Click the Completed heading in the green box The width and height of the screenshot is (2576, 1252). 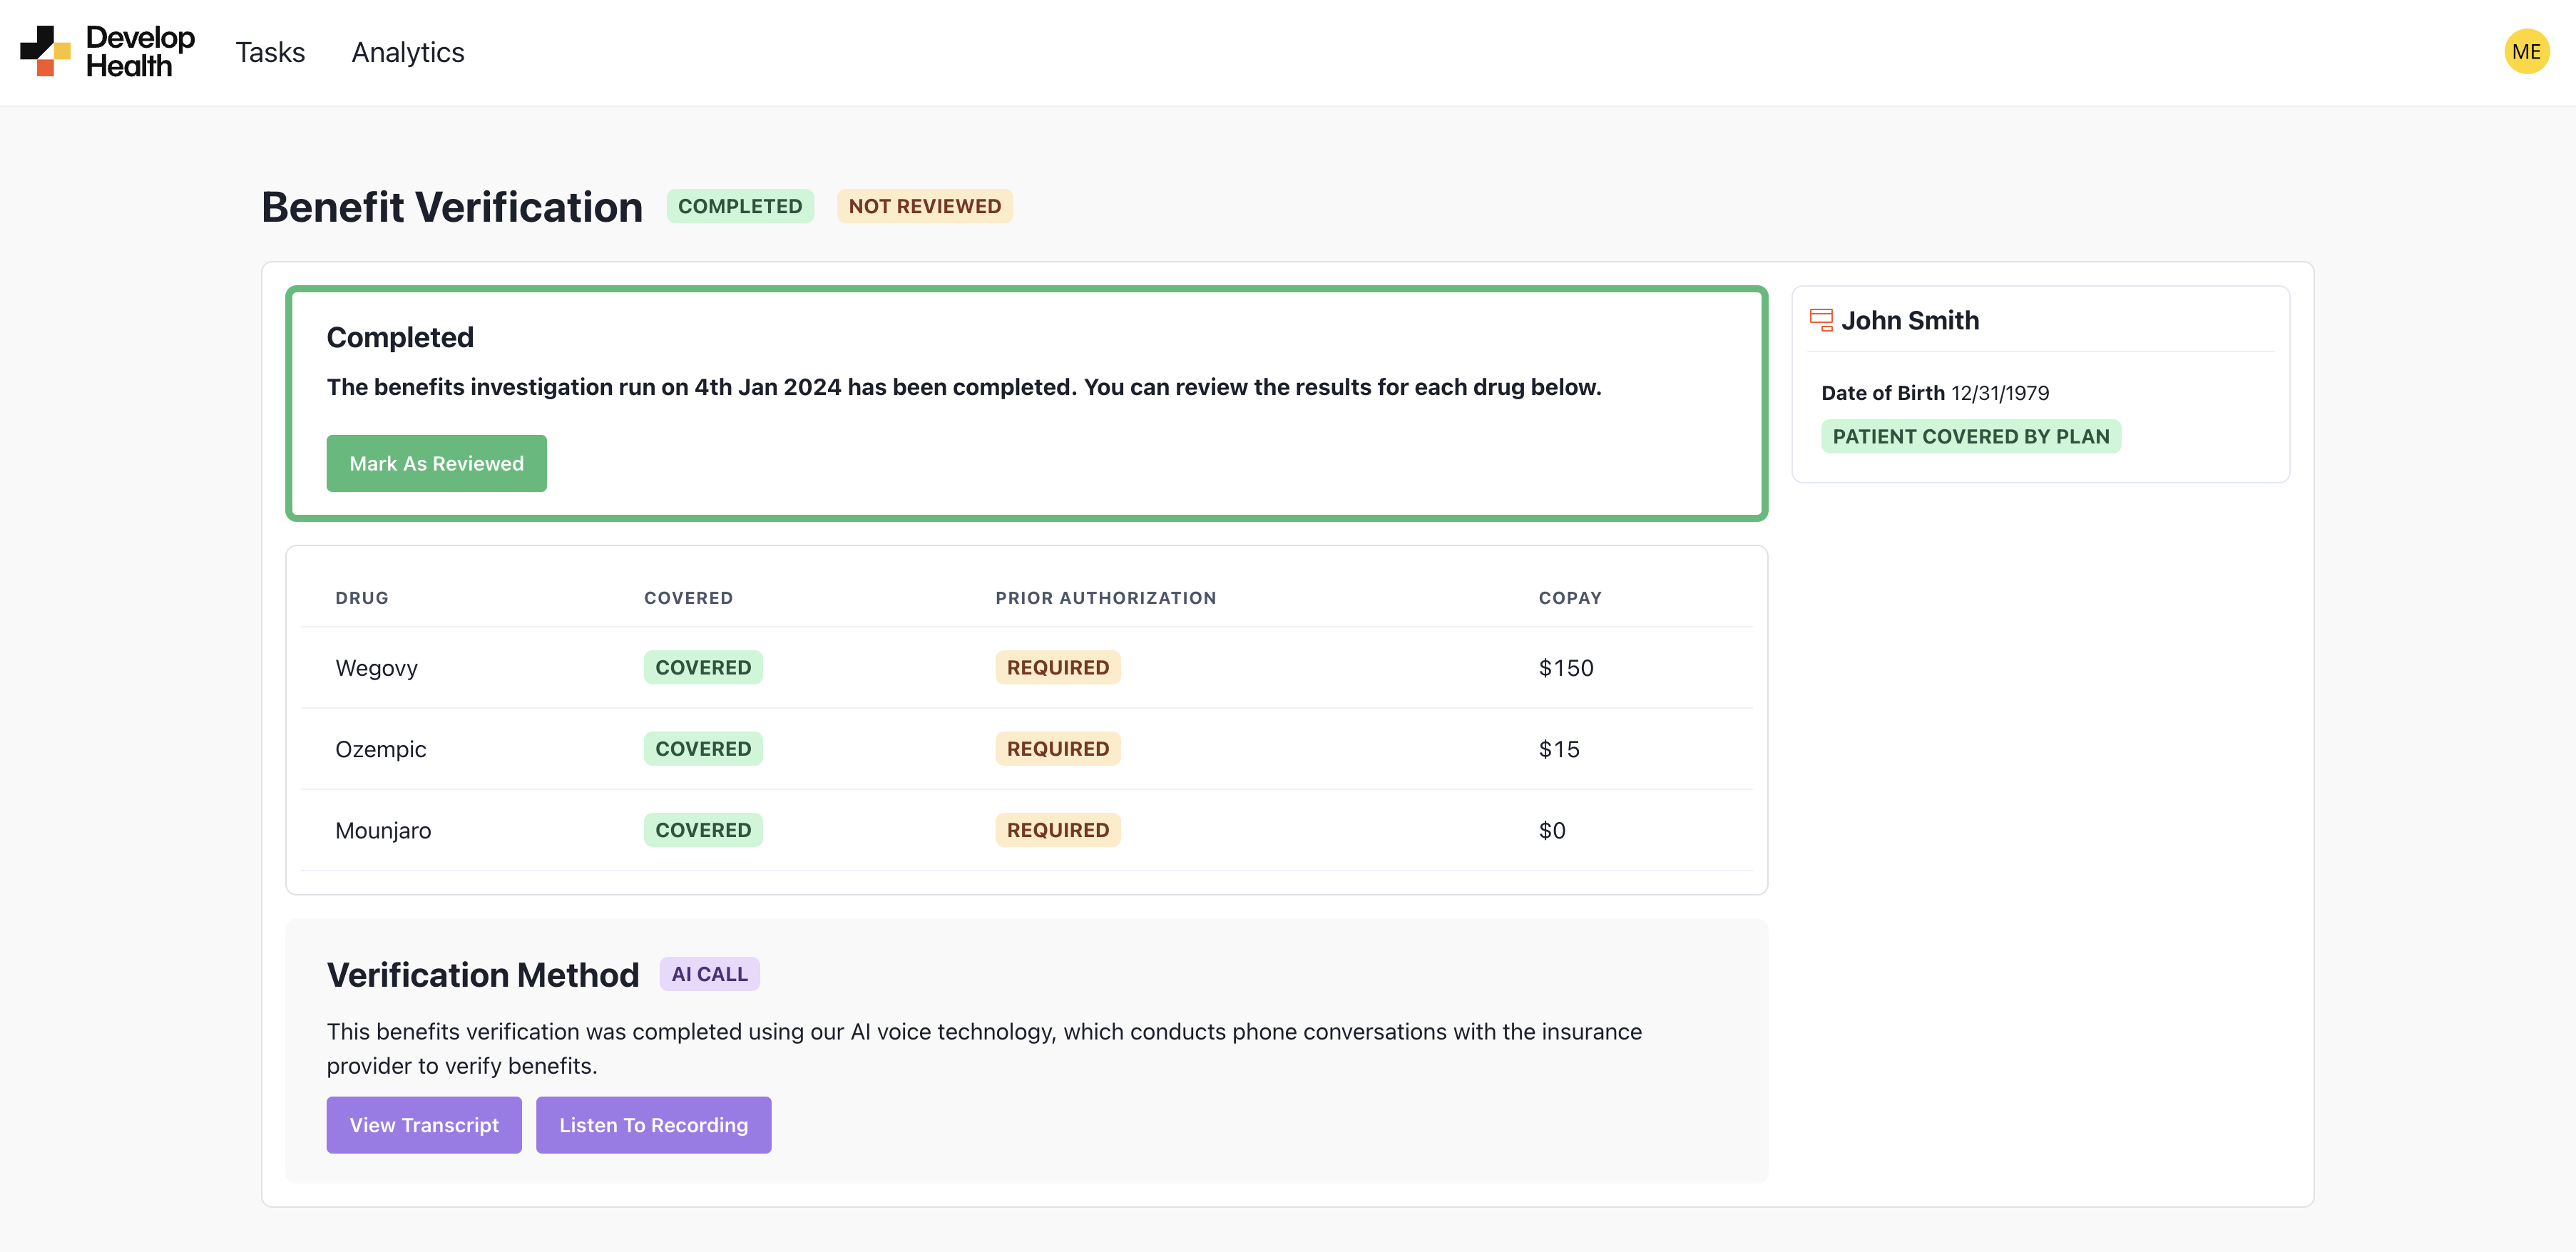point(400,337)
